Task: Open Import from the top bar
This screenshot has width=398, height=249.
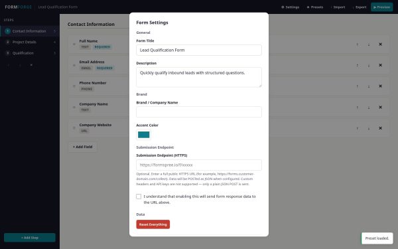Action: click(338, 7)
